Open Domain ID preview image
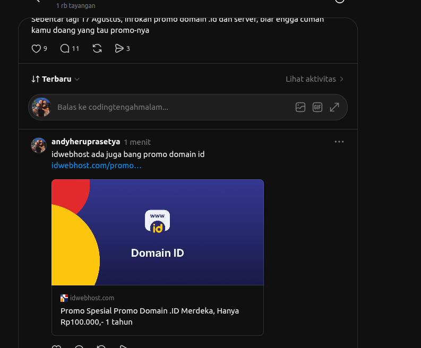This screenshot has width=421, height=348. [x=157, y=232]
